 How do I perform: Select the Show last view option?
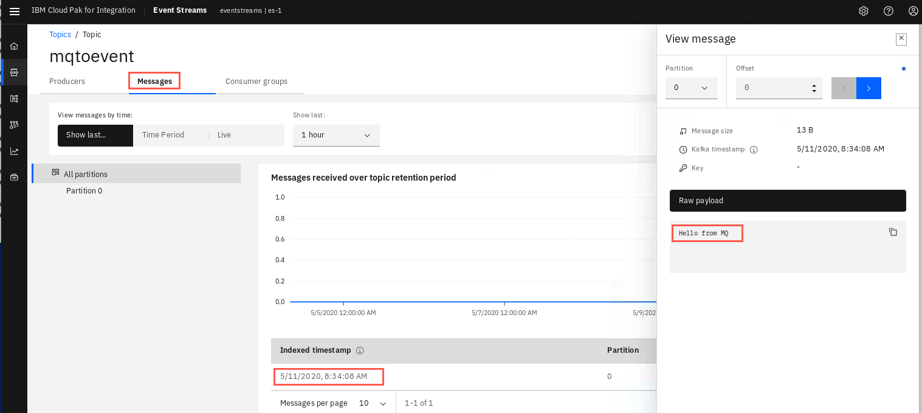(95, 135)
